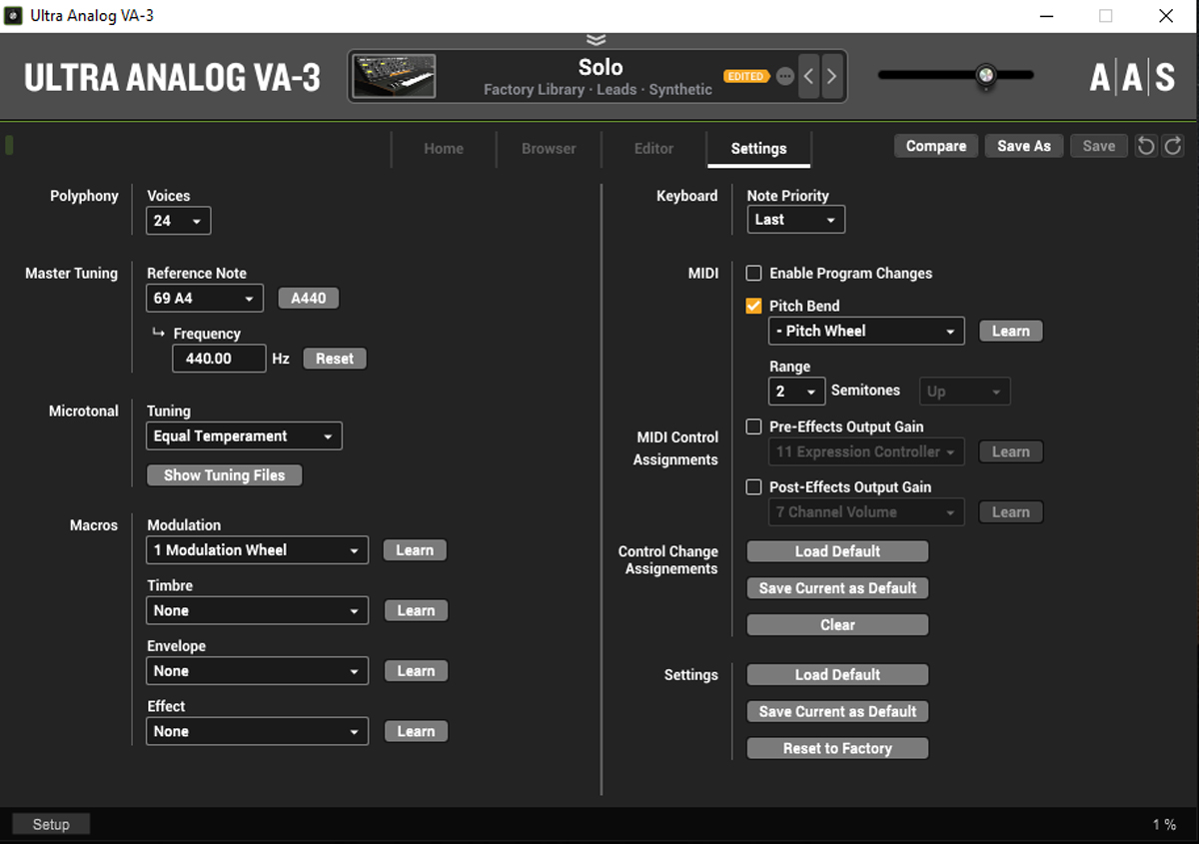Enable Post-Effects Output Gain checkbox

(x=754, y=487)
